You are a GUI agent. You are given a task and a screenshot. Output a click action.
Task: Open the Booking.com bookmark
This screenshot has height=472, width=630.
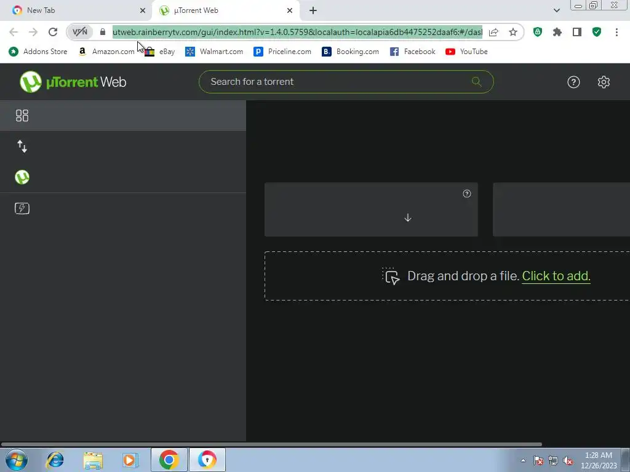tap(350, 52)
